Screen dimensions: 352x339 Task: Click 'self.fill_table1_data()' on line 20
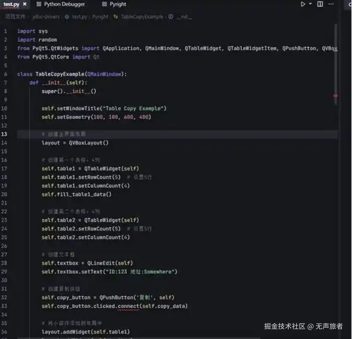click(x=77, y=194)
